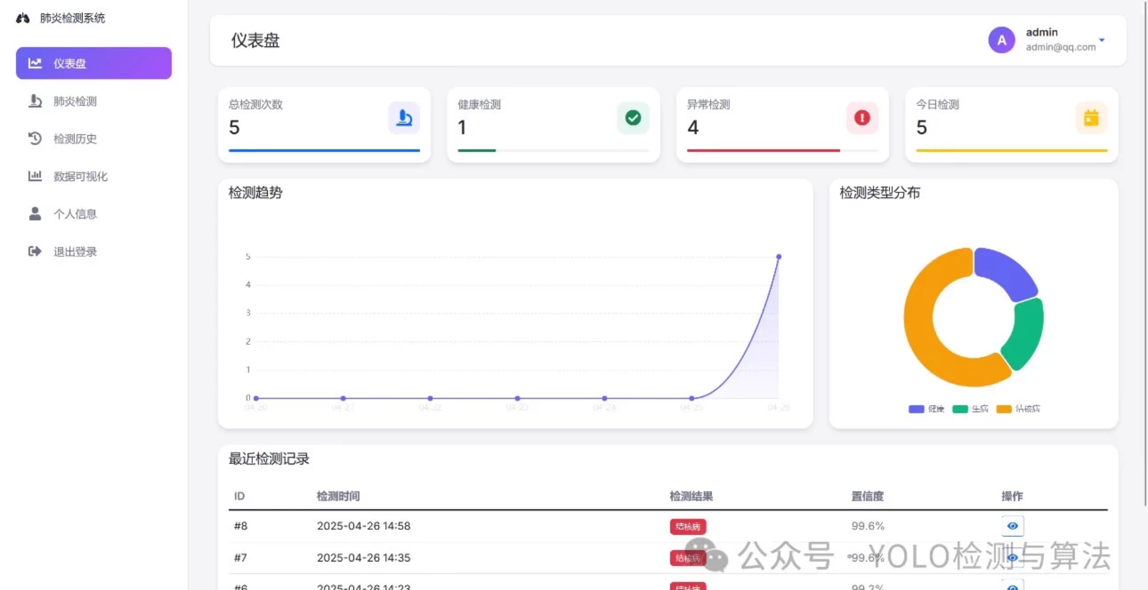Click the red alert icon on 异常检测 card
Image resolution: width=1148 pixels, height=590 pixels.
(x=861, y=117)
